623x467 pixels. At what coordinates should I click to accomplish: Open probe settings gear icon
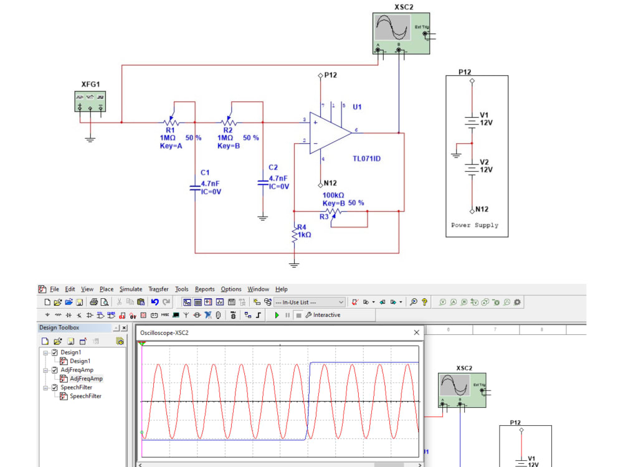[x=517, y=302]
